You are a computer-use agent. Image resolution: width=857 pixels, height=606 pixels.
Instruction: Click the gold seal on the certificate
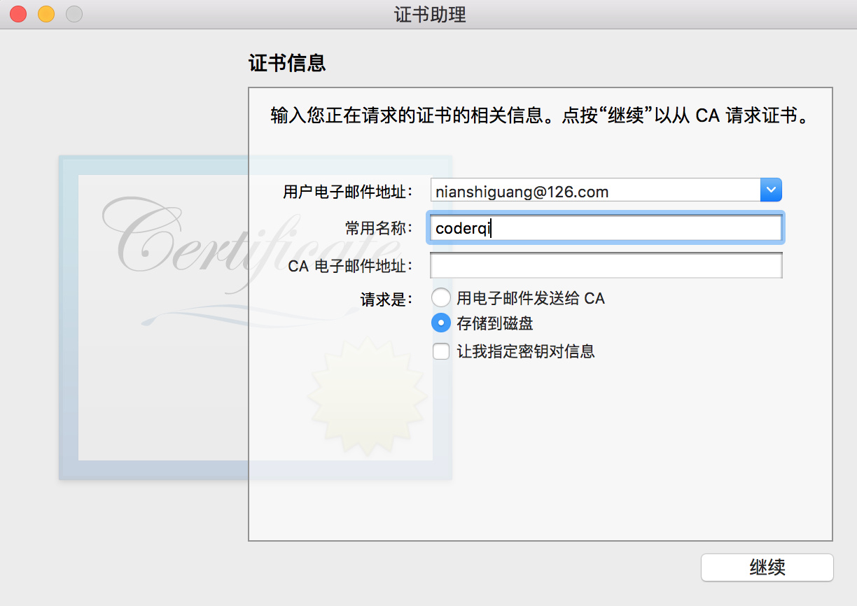(367, 395)
